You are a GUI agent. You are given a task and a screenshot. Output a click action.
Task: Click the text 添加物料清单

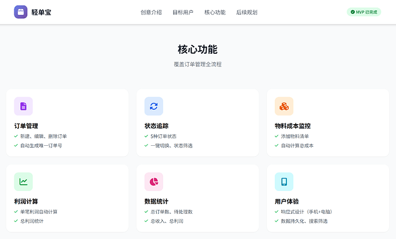click(295, 136)
